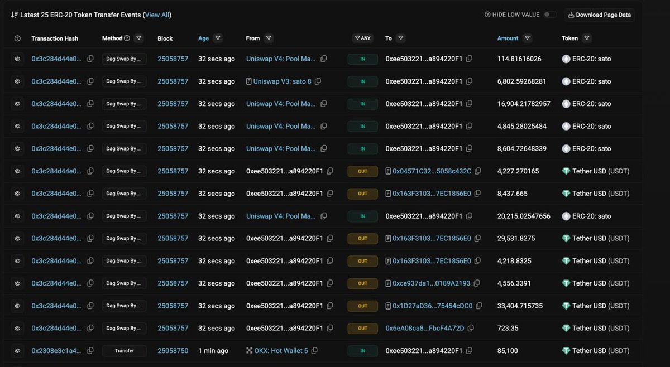
Task: Open the address 0x04571C32...5058c432C link
Action: pyautogui.click(x=432, y=171)
